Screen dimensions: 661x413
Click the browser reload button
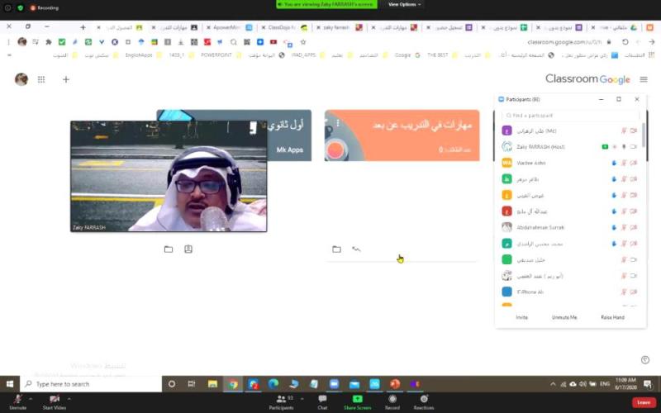[x=625, y=42]
